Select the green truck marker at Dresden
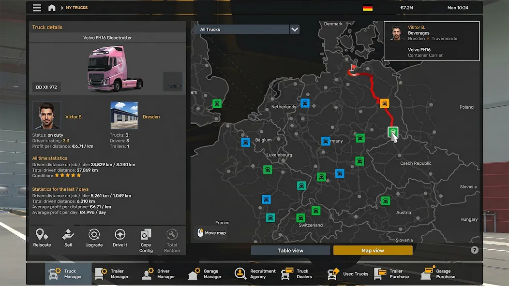 pyautogui.click(x=393, y=132)
